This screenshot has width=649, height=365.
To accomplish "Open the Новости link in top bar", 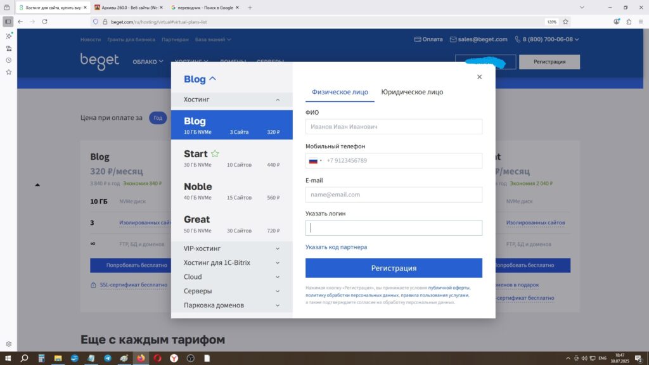I will [91, 40].
